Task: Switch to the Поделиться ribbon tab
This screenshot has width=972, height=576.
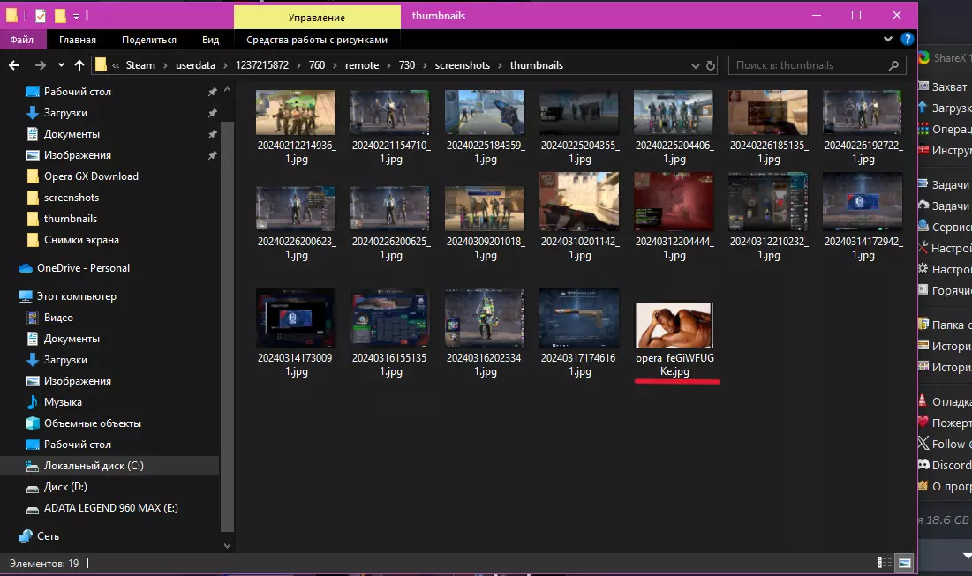Action: coord(149,40)
